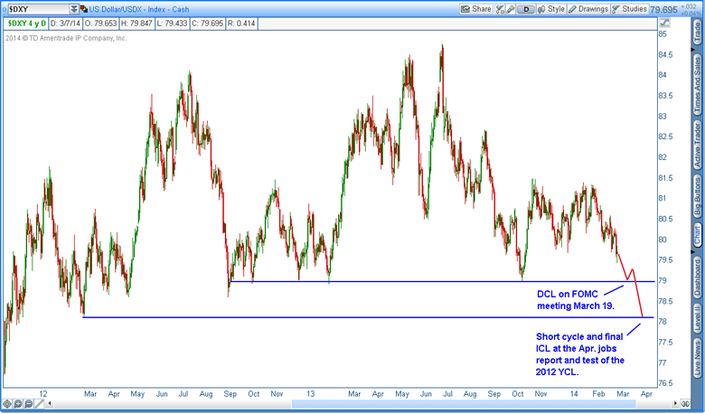Open the symbol dropdown arrow next to $DXY
This screenshot has width=705, height=414.
coord(74,9)
